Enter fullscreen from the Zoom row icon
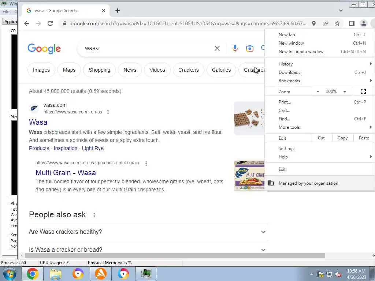 pos(363,91)
